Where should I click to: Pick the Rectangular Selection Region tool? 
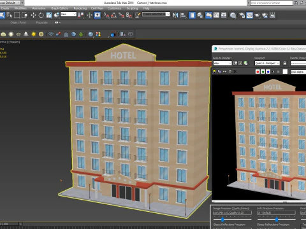pyautogui.click(x=17, y=15)
